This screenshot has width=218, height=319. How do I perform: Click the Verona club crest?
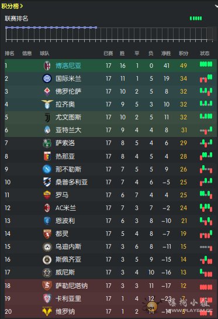point(47,311)
